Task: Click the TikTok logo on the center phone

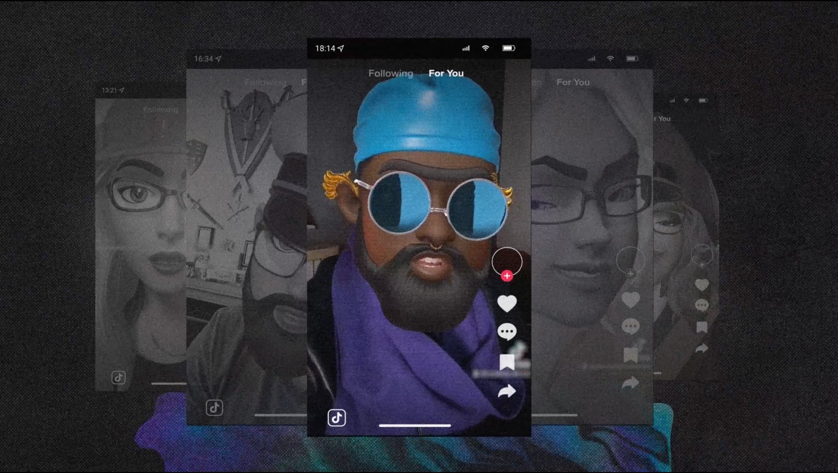Action: click(x=337, y=418)
